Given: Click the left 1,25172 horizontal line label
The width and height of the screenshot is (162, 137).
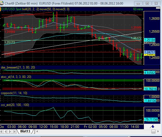Looking at the screenshot, I should coord(9,42).
